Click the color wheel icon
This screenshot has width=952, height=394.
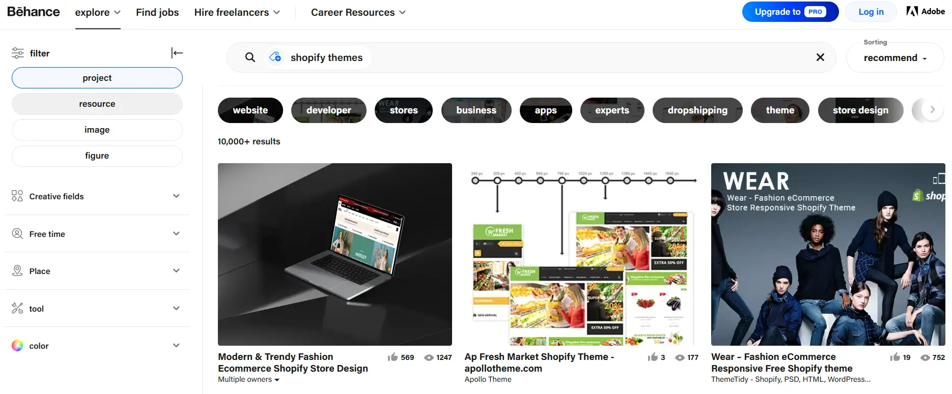17,346
